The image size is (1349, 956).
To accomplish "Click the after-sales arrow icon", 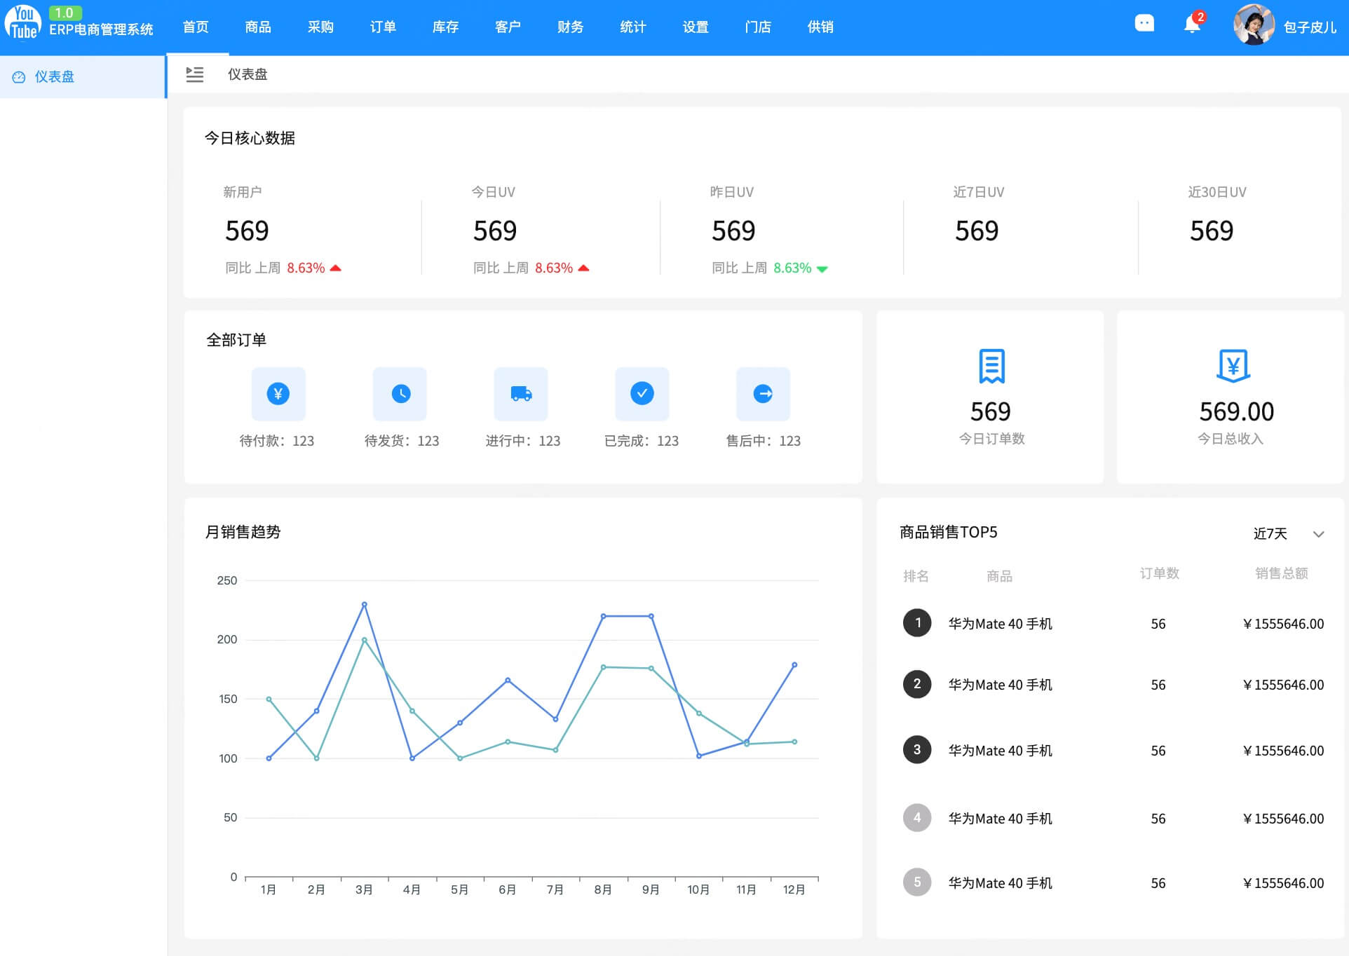I will [763, 394].
